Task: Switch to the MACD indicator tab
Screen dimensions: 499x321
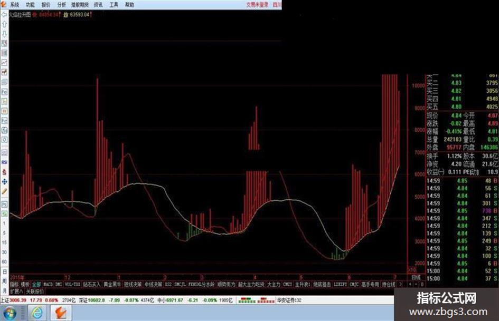Action: pyautogui.click(x=48, y=284)
